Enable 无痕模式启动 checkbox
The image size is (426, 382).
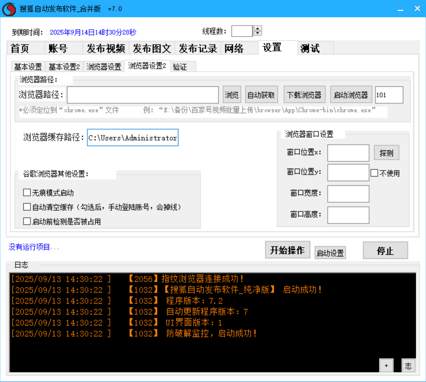click(x=27, y=193)
